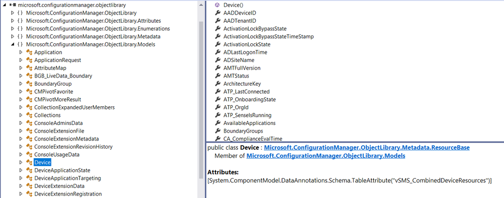The height and width of the screenshot is (198, 504).
Task: Select the ConsoleExtensionMetadata class
Action: (x=66, y=139)
